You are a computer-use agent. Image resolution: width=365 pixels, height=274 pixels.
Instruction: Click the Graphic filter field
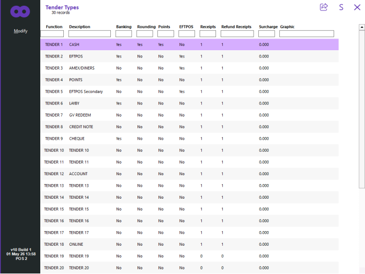[x=306, y=34]
